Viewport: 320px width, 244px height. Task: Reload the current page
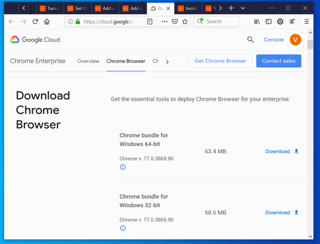(35, 21)
